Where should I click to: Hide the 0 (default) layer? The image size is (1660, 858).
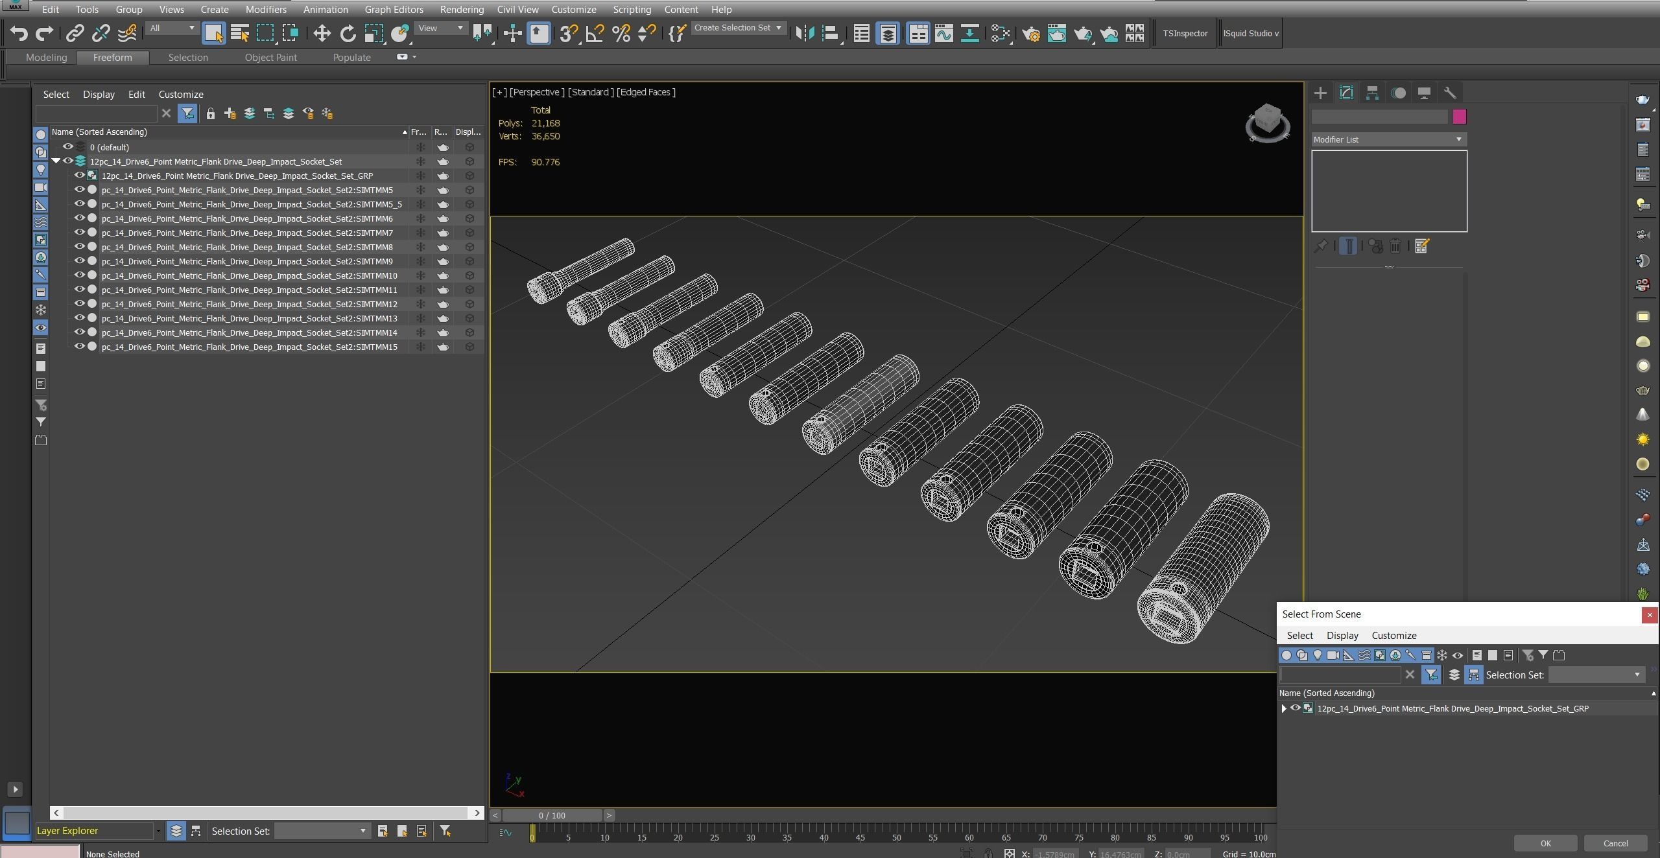[67, 147]
